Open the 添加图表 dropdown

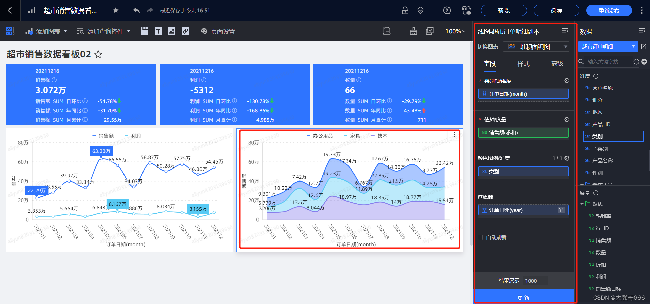coord(46,31)
